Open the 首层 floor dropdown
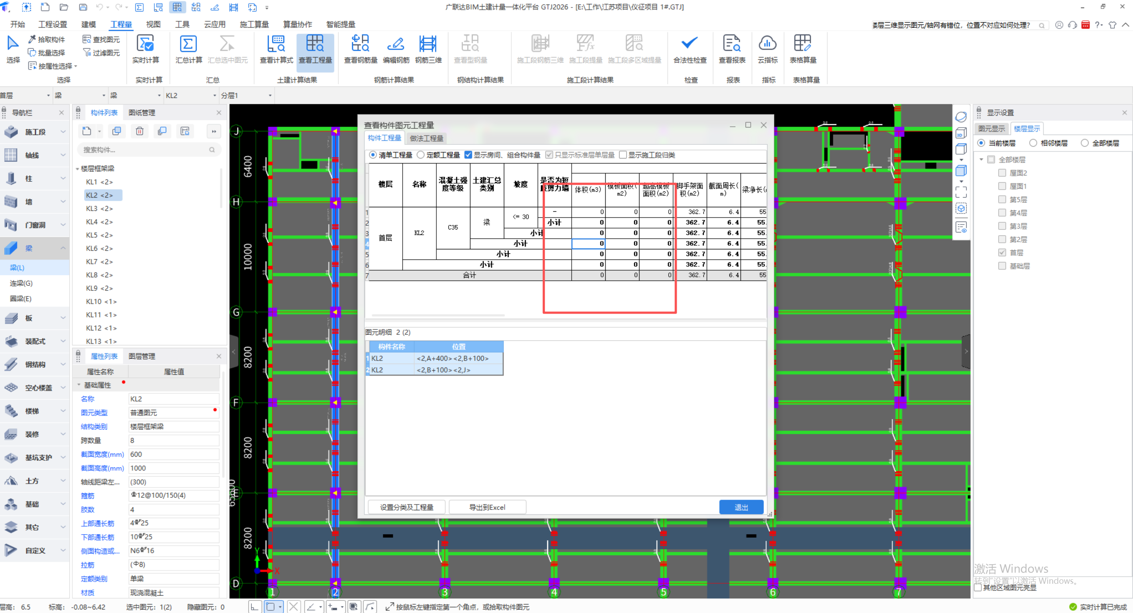Screen dimensions: 1133x613 (48, 96)
